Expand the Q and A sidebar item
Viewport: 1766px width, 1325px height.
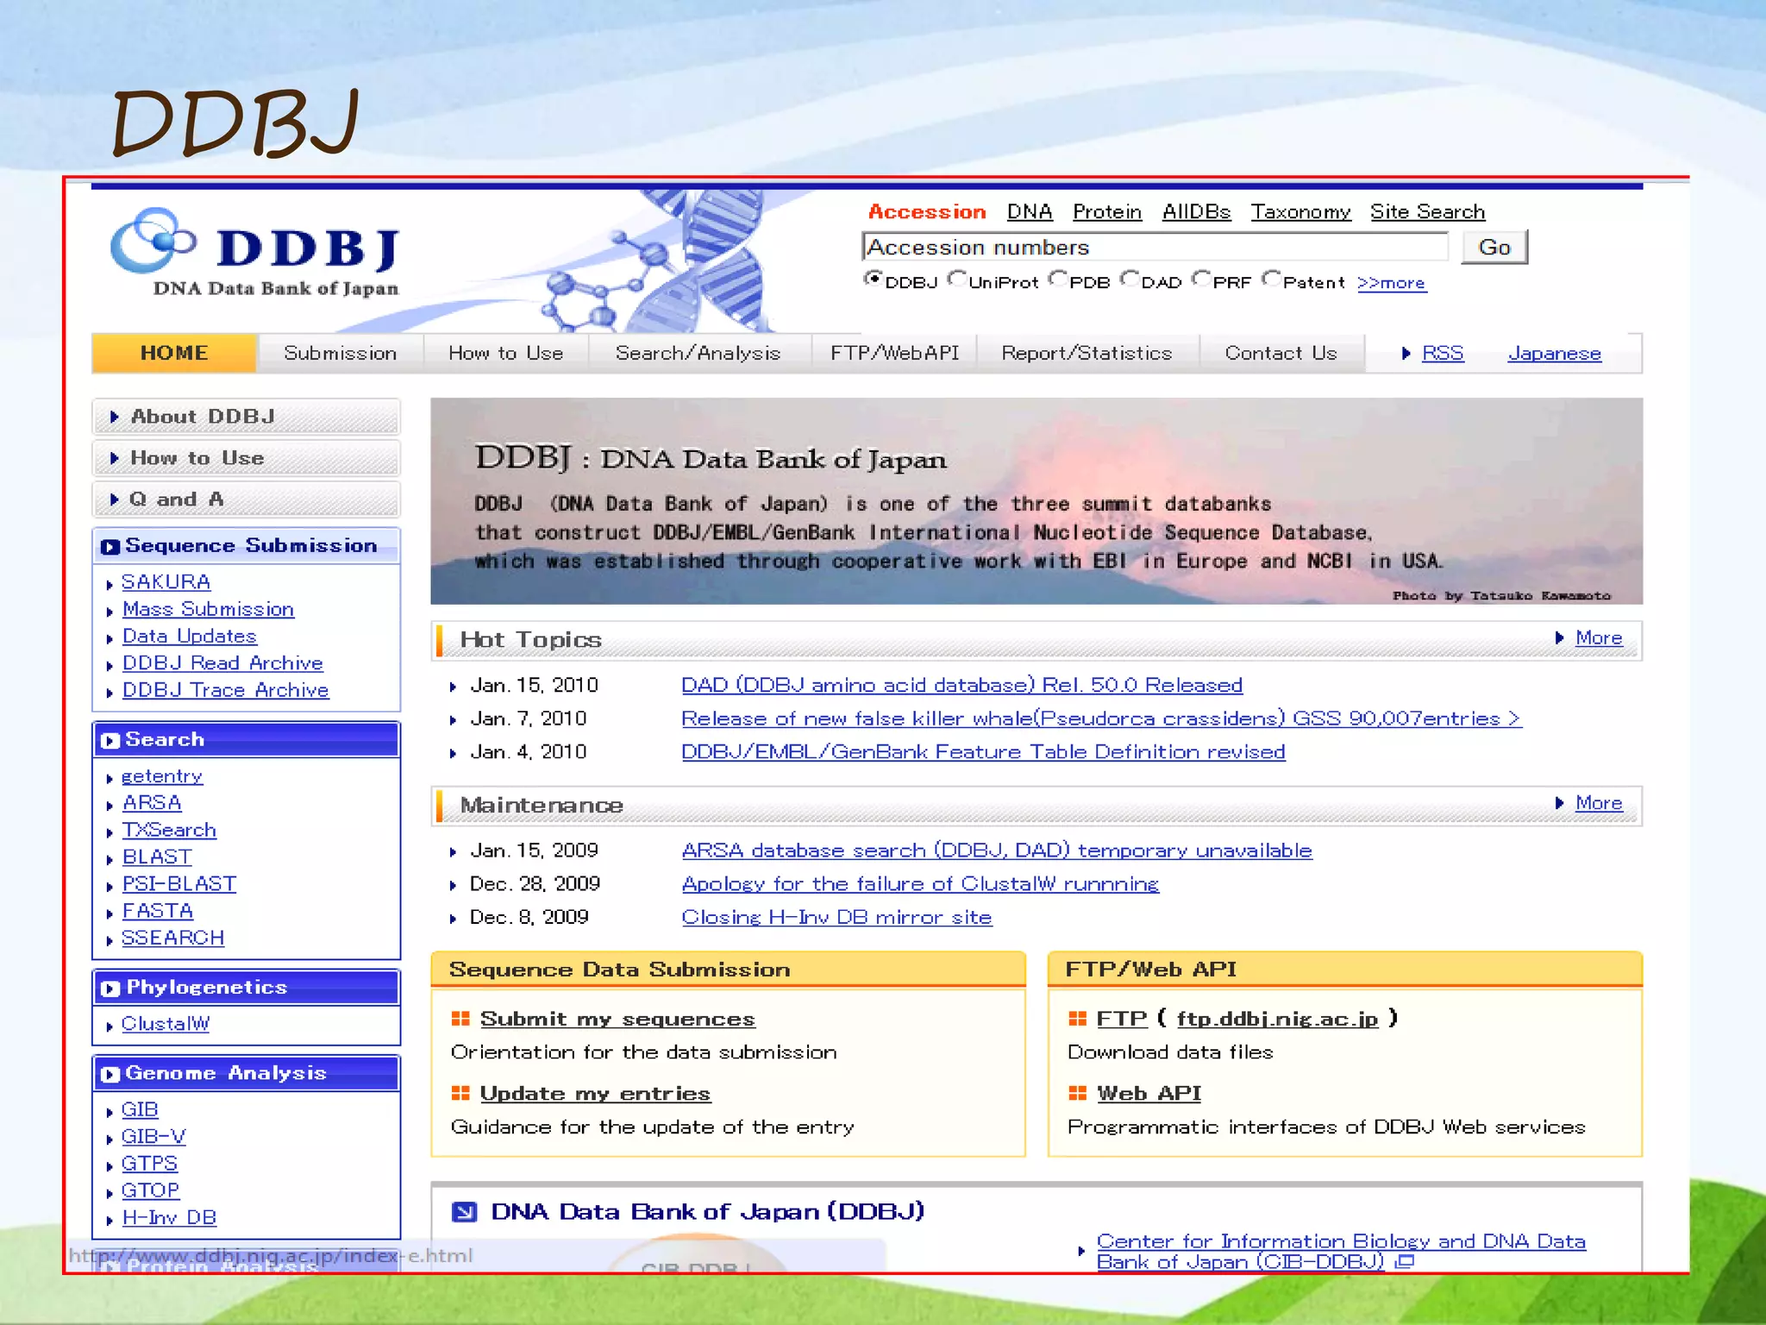point(246,499)
